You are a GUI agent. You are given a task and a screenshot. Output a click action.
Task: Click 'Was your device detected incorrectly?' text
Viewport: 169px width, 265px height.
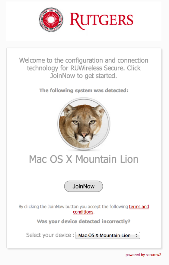[84, 221]
